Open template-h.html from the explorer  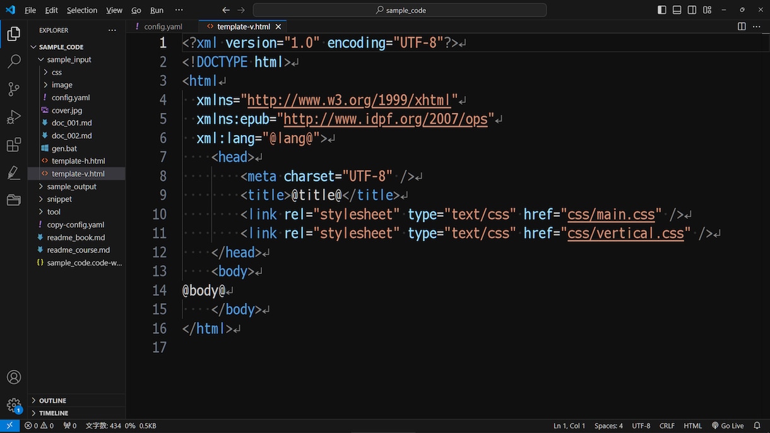[78, 161]
